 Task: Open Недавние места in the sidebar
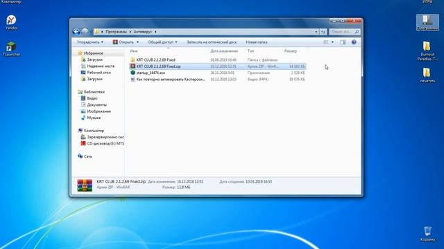(x=101, y=66)
